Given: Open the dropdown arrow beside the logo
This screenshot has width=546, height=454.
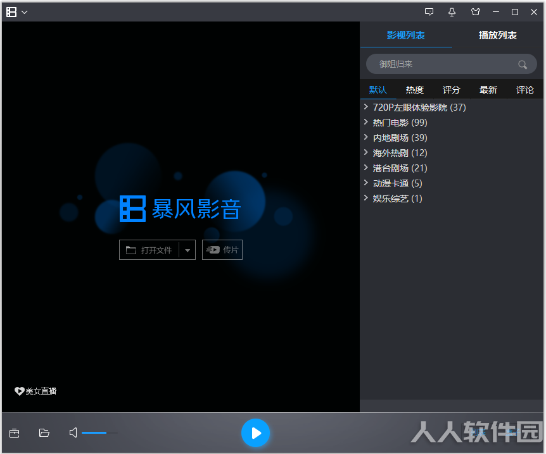Looking at the screenshot, I should (x=24, y=12).
